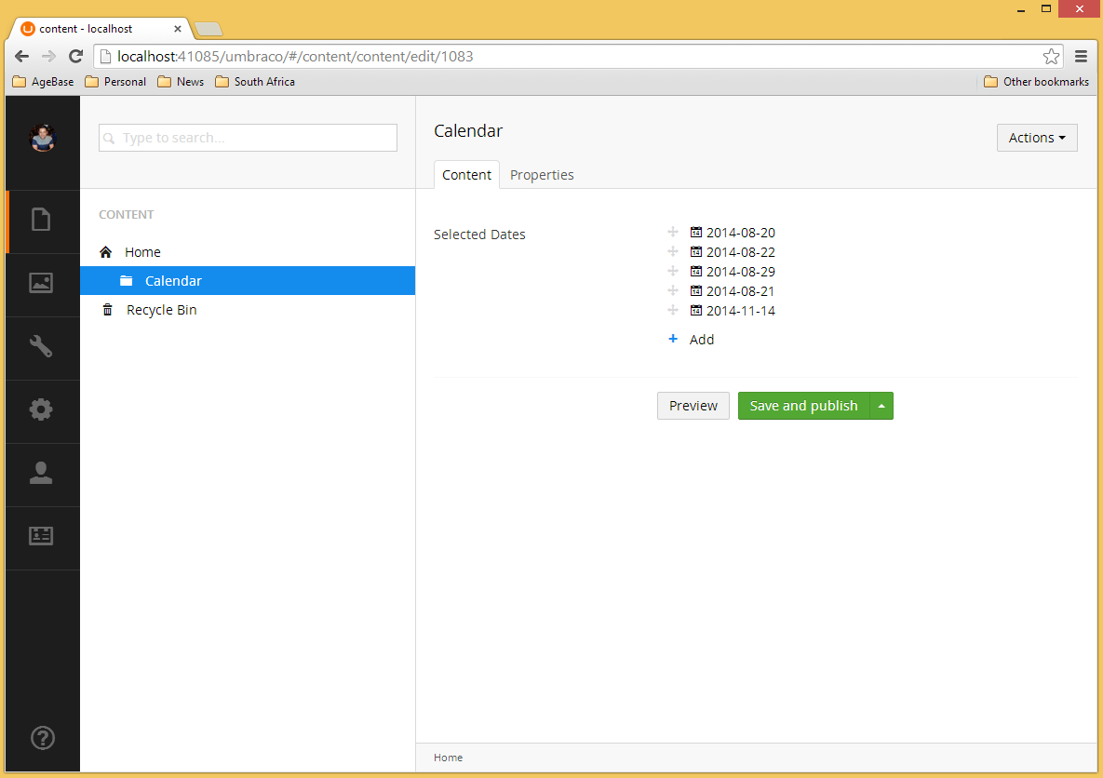Image resolution: width=1103 pixels, height=778 pixels.
Task: Open the Actions dropdown
Action: [x=1037, y=138]
